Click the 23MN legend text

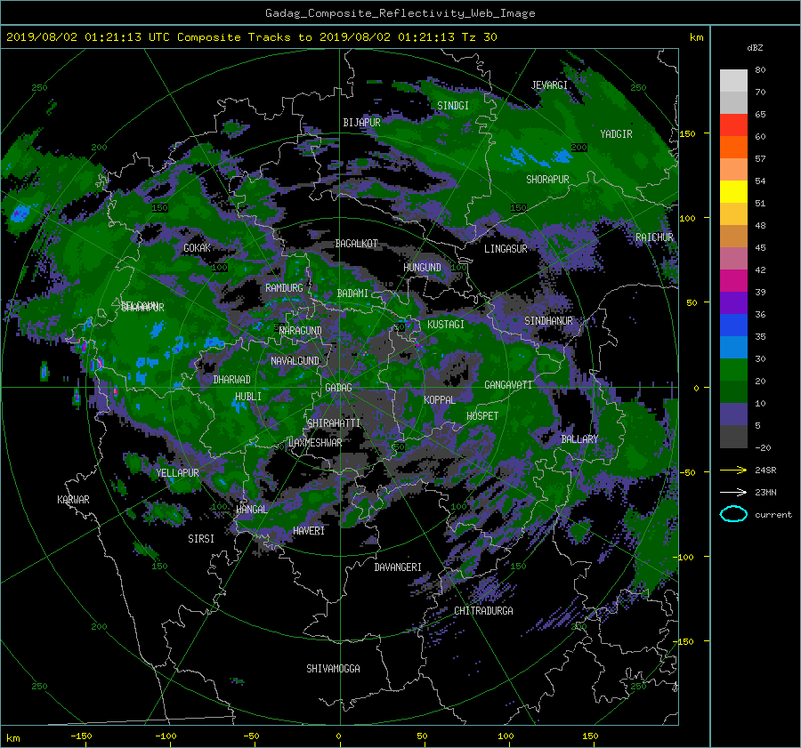click(x=765, y=492)
